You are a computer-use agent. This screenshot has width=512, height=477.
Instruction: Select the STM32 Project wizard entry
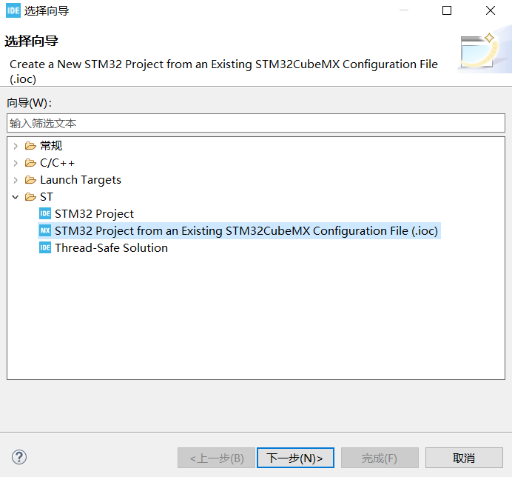(94, 214)
